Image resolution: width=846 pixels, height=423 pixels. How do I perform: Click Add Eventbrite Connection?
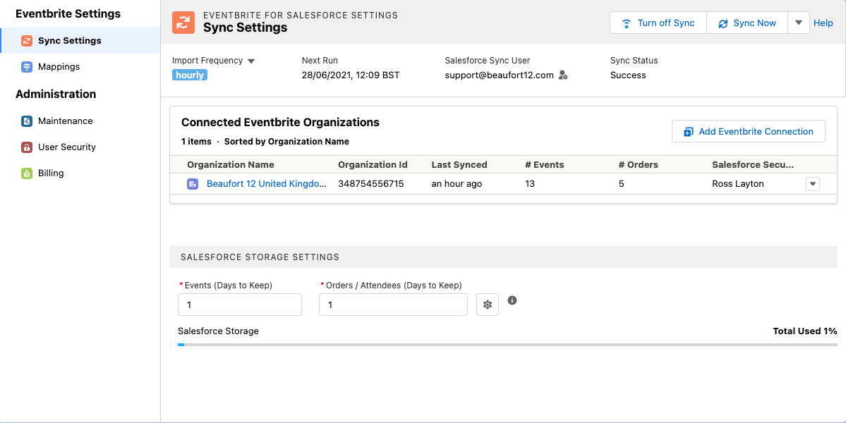(749, 131)
